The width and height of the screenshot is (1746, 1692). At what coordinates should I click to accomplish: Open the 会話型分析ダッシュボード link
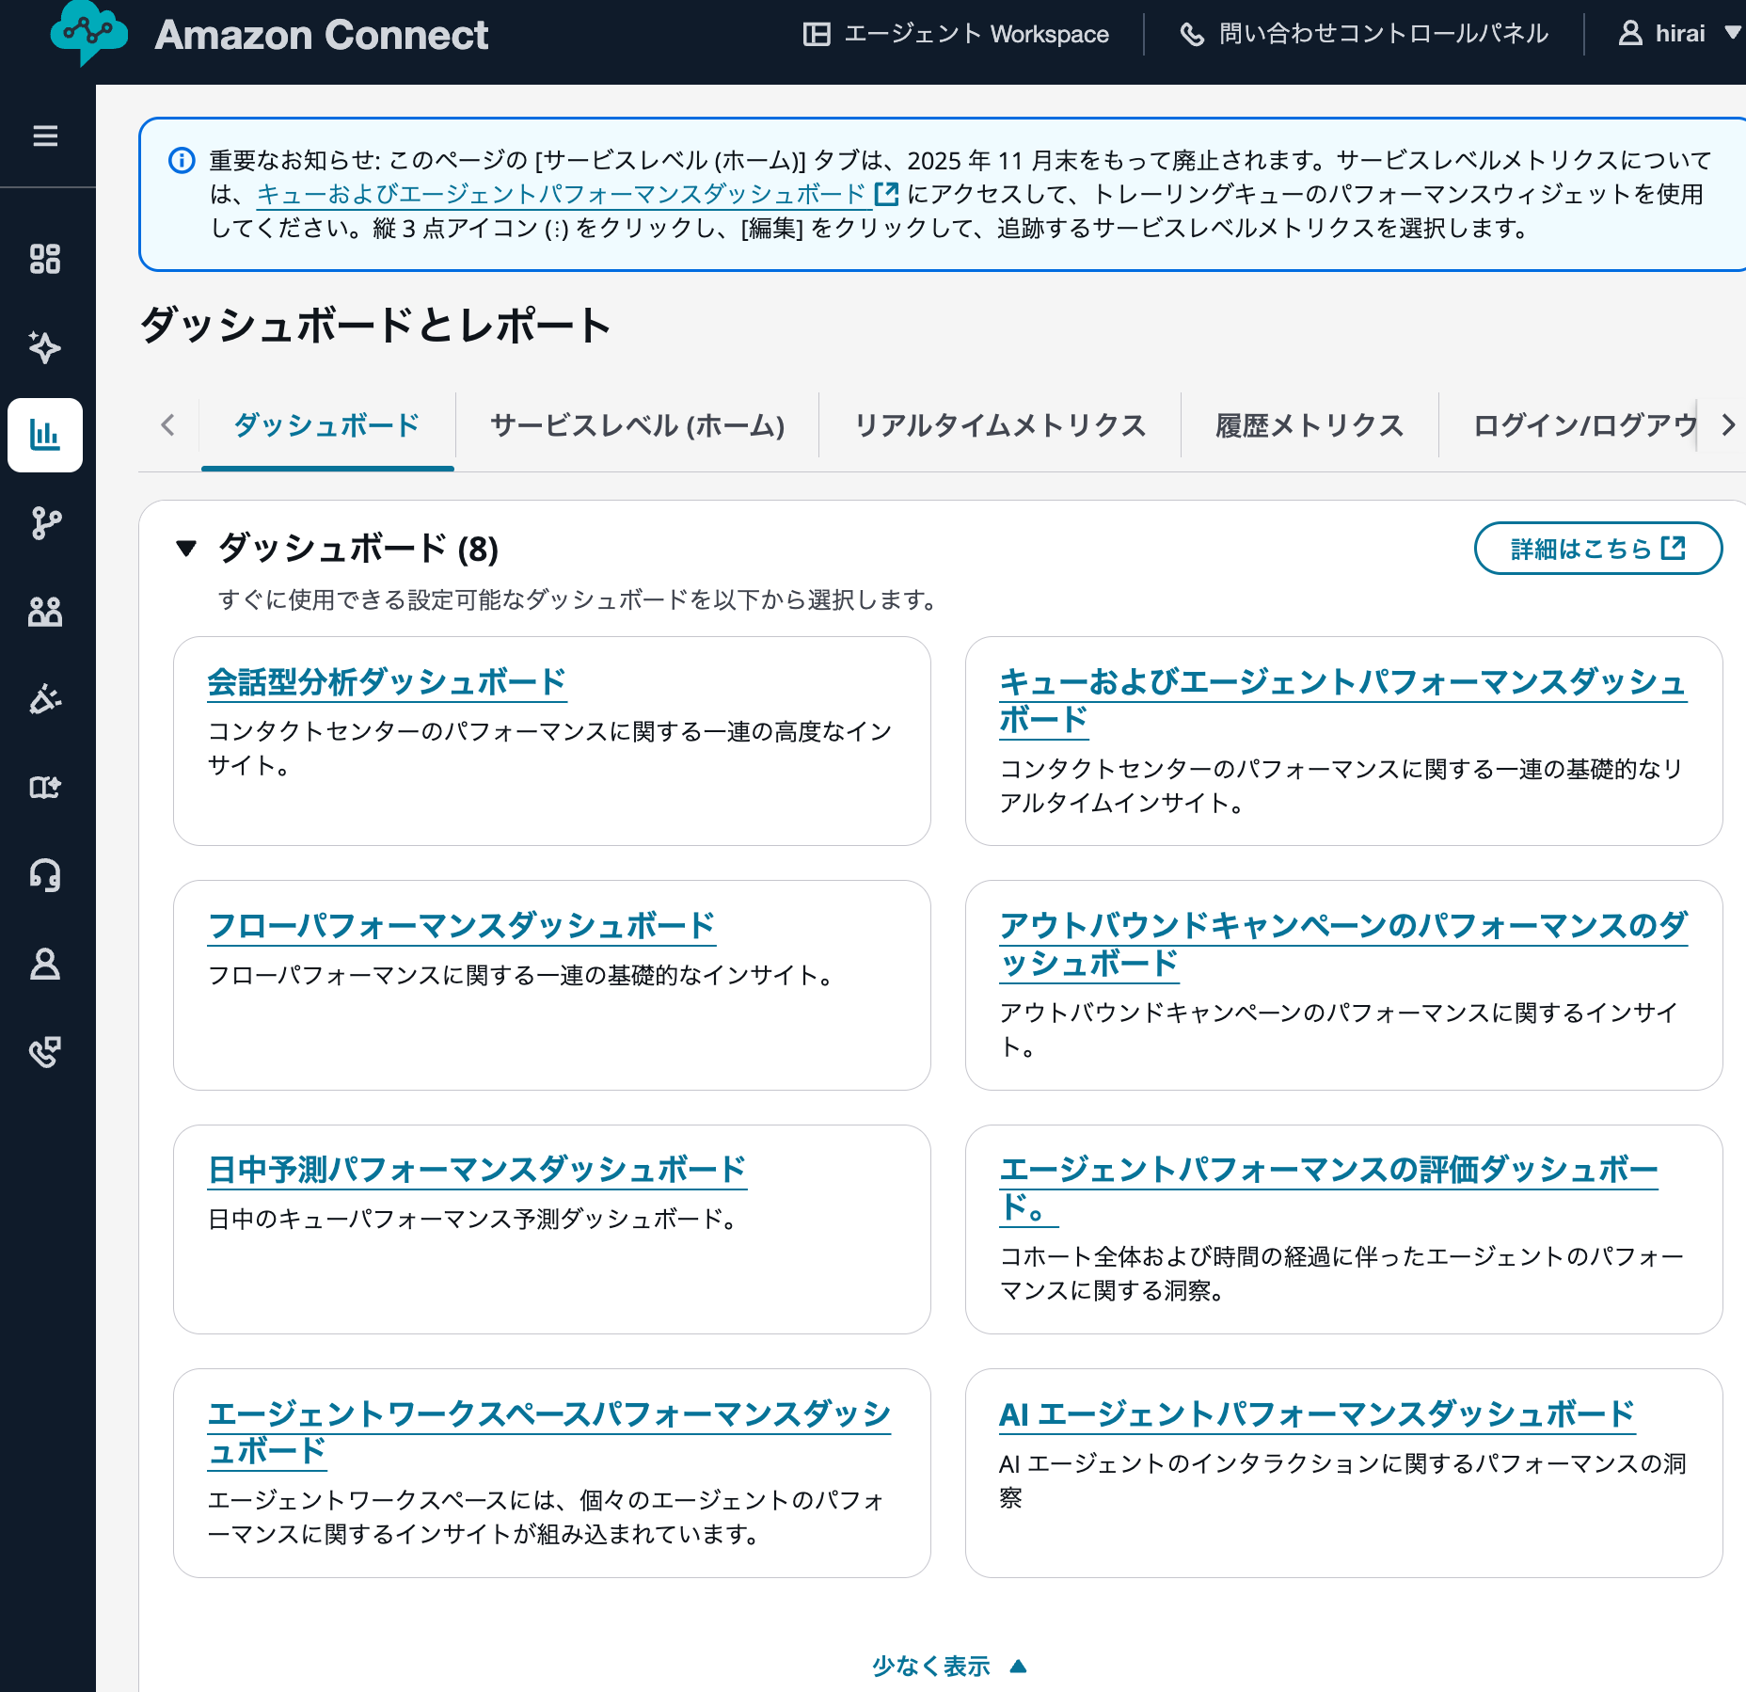[x=387, y=681]
